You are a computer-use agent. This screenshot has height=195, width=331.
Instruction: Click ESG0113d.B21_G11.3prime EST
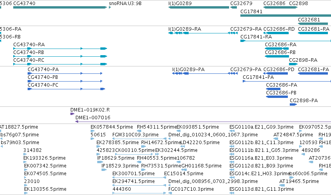click(x=232, y=193)
